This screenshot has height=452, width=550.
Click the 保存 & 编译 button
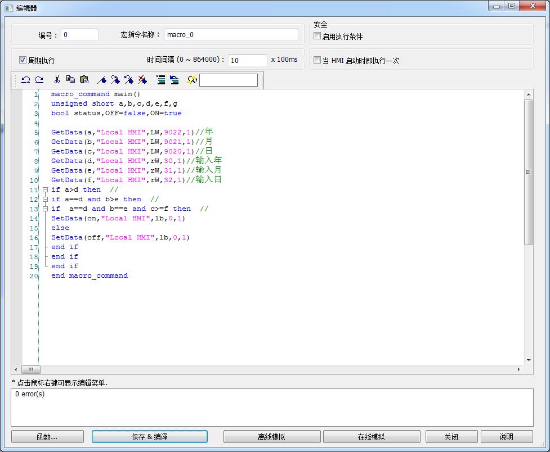point(149,437)
